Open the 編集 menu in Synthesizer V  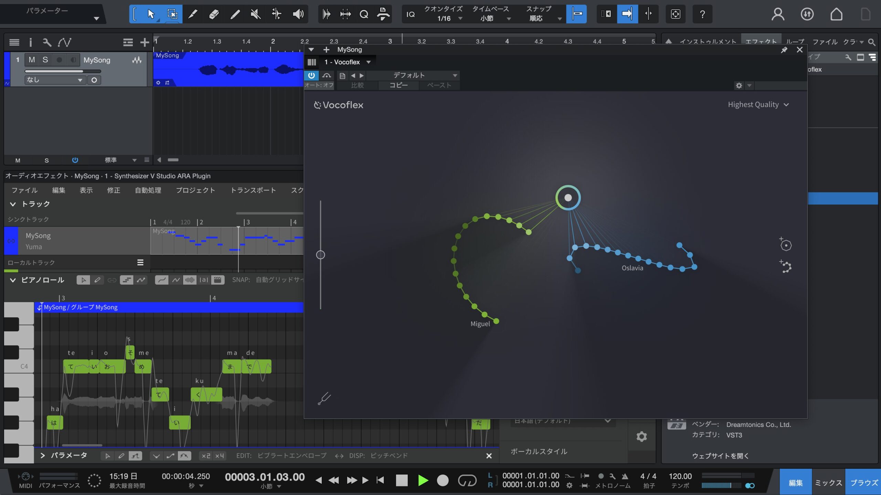point(59,190)
